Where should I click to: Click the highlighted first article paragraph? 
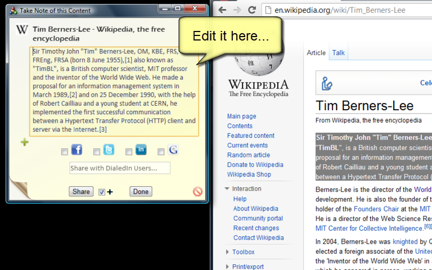[x=373, y=157]
